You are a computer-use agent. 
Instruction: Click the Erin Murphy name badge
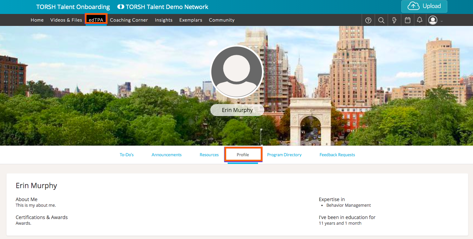(237, 110)
